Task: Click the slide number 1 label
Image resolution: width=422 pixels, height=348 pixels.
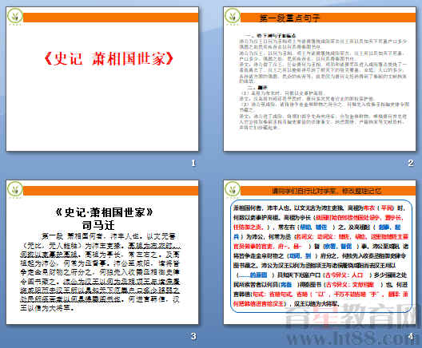Action: (193, 163)
